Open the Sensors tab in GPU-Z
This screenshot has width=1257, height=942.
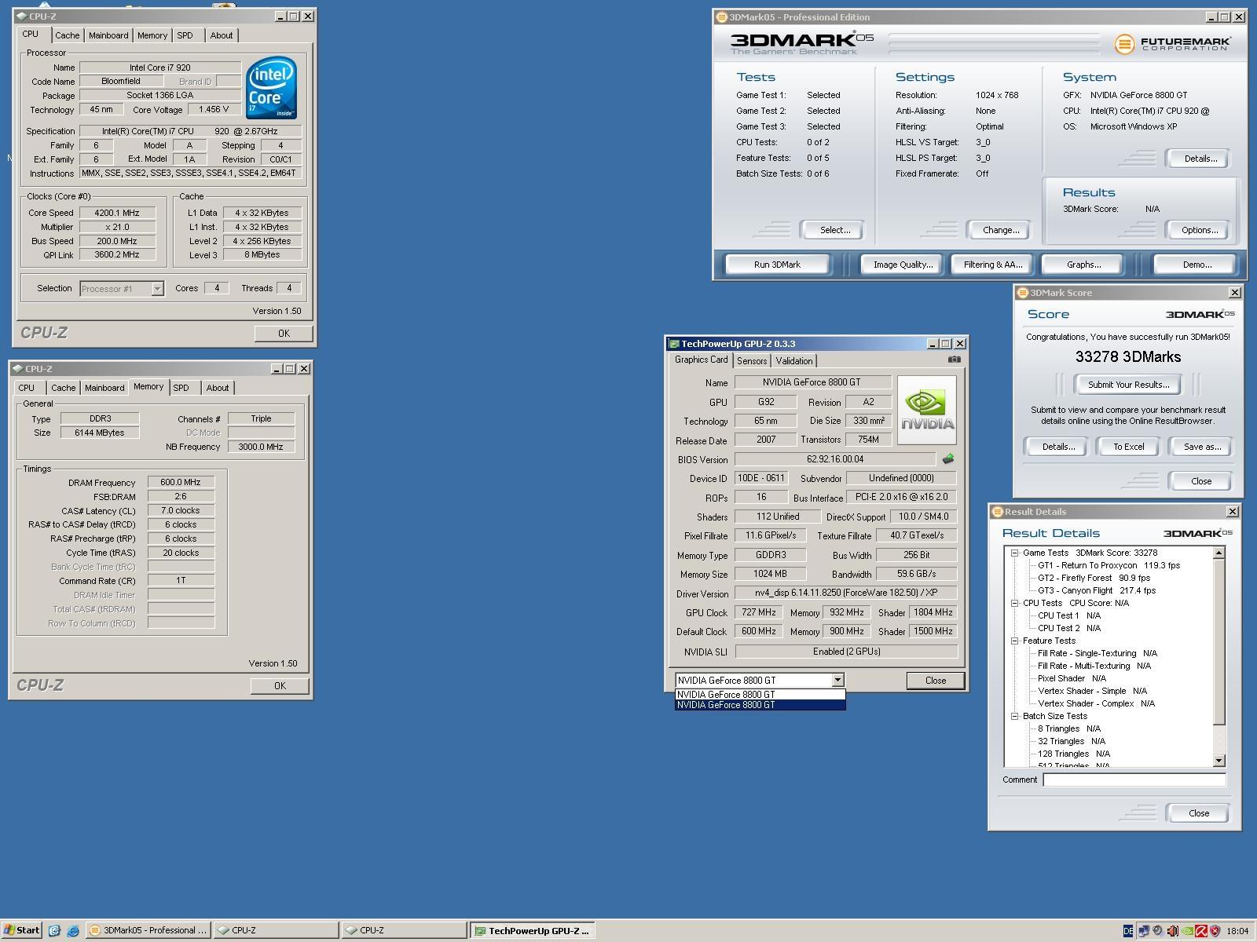(752, 361)
